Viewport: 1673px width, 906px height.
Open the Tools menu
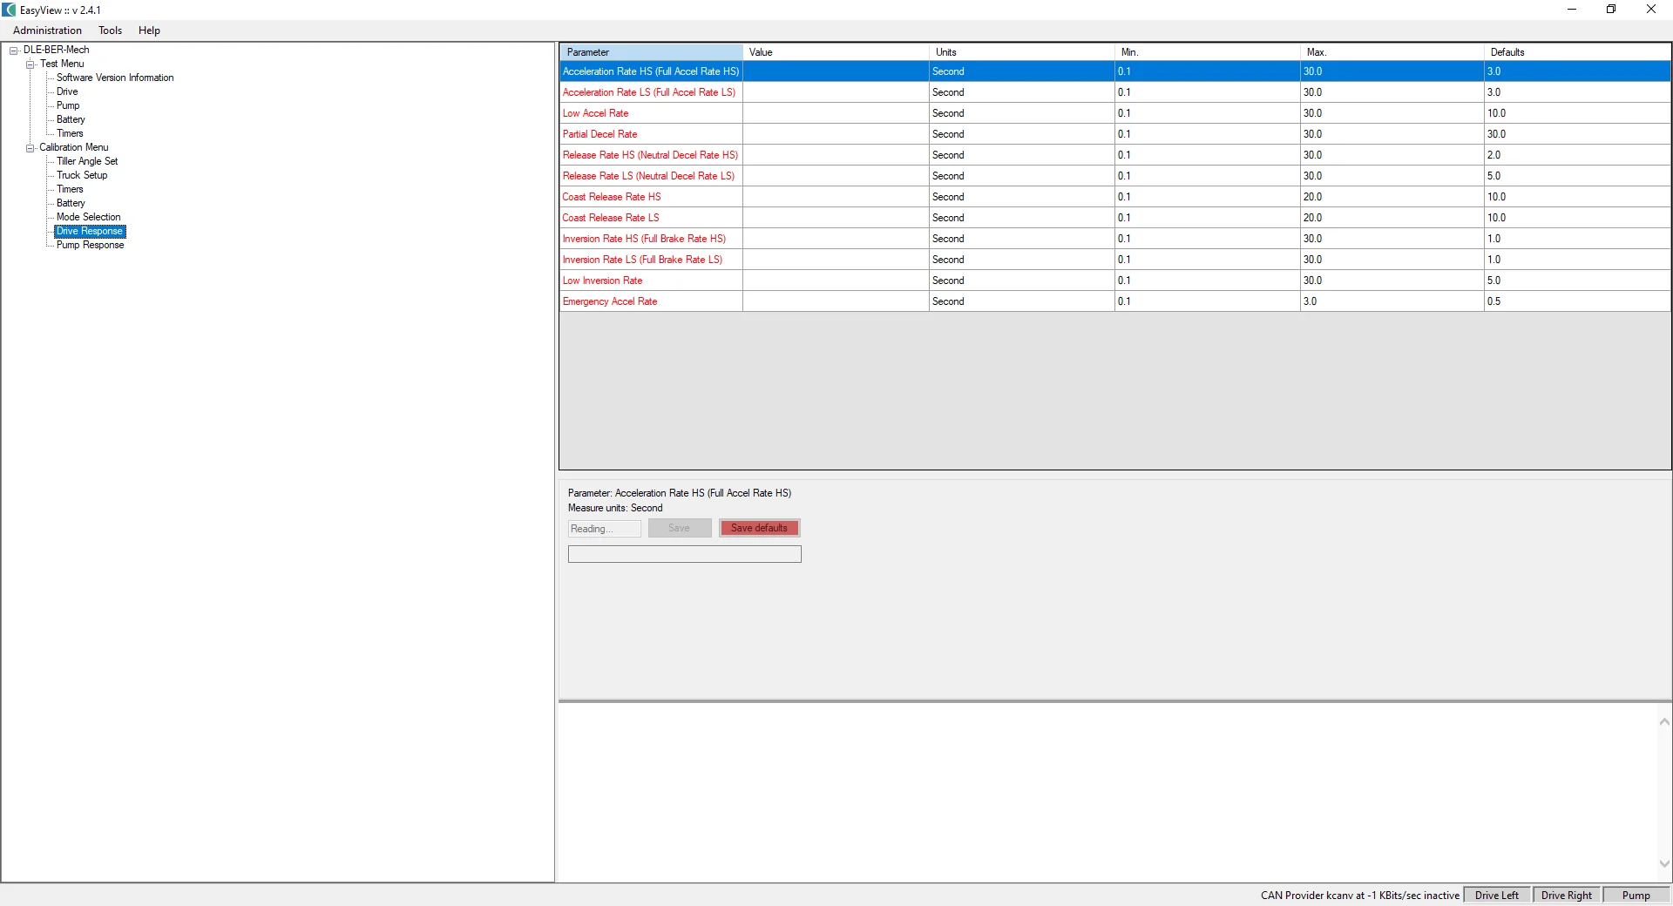[x=110, y=30]
